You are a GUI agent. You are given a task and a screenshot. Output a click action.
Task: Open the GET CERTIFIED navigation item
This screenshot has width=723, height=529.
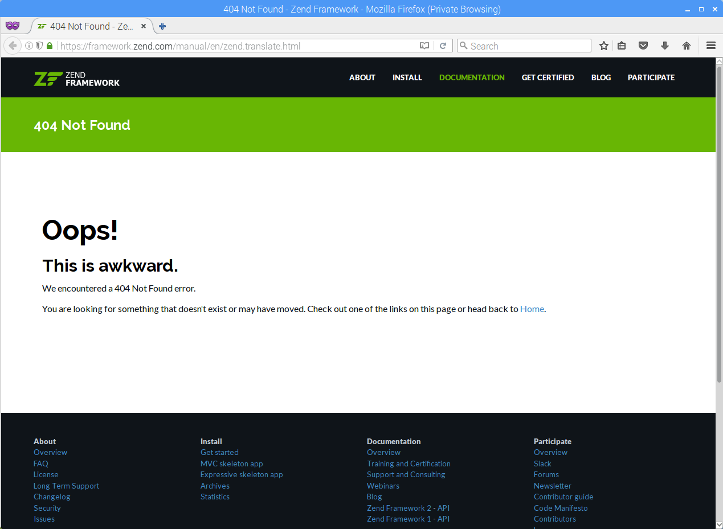point(548,77)
